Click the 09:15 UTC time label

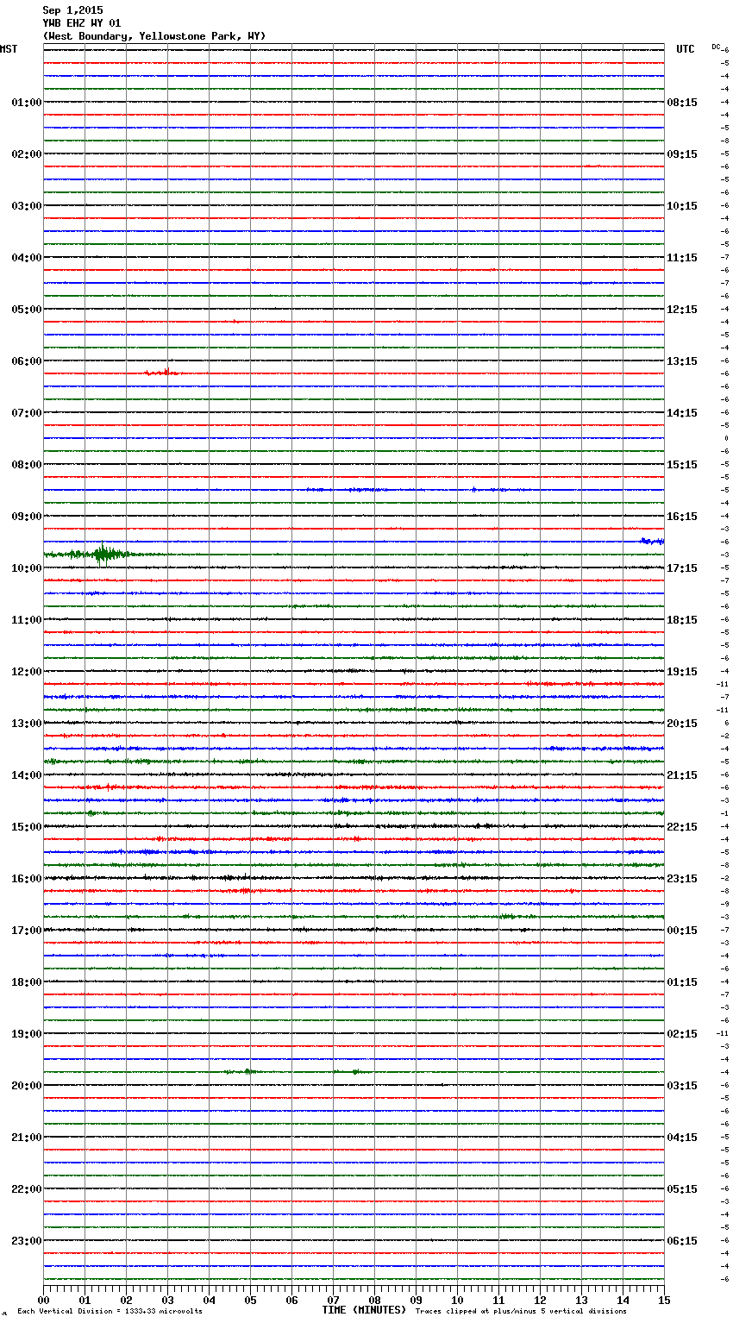point(682,154)
